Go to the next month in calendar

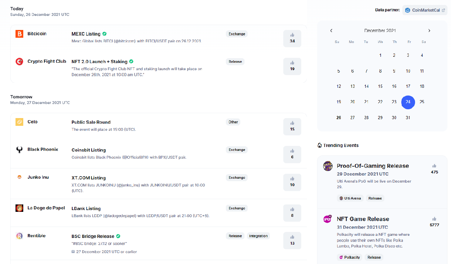[x=429, y=31]
